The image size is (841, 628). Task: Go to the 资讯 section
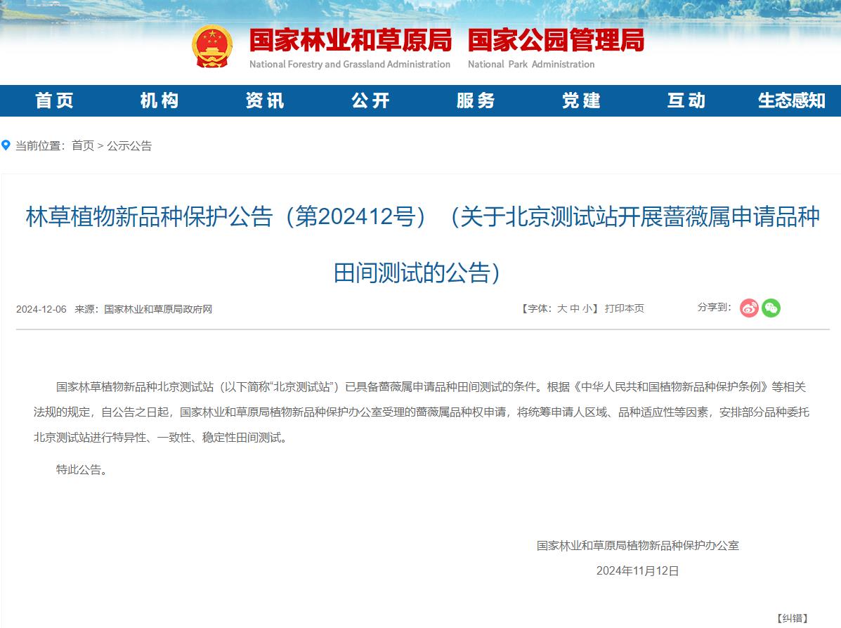265,100
